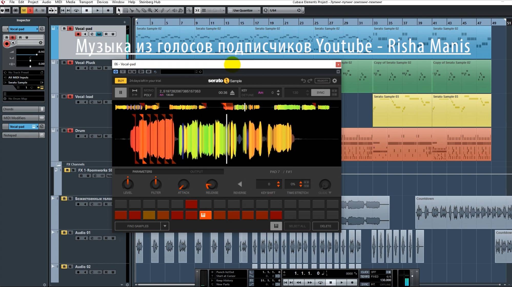Solo the Drum track

pos(70,131)
